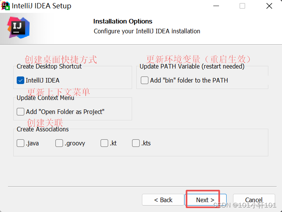Close the IntelliJ IDEA Setup window
Image resolution: width=282 pixels, height=212 pixels.
pos(269,6)
